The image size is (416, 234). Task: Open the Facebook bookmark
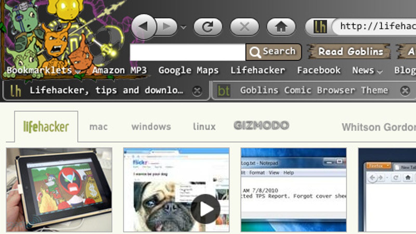(x=319, y=70)
